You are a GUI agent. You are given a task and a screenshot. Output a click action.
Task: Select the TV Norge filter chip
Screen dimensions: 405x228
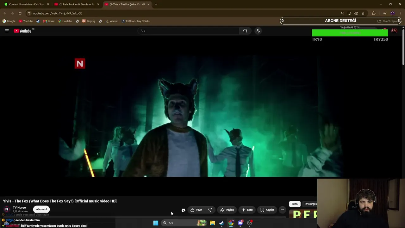click(x=310, y=204)
